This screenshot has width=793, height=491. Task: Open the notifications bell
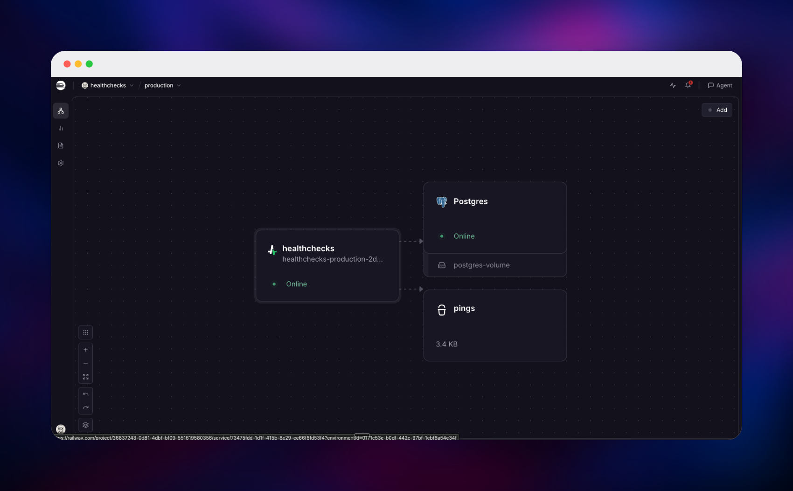[688, 85]
